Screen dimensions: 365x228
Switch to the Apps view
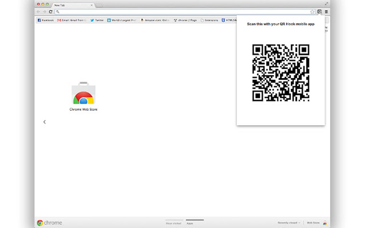[190, 223]
